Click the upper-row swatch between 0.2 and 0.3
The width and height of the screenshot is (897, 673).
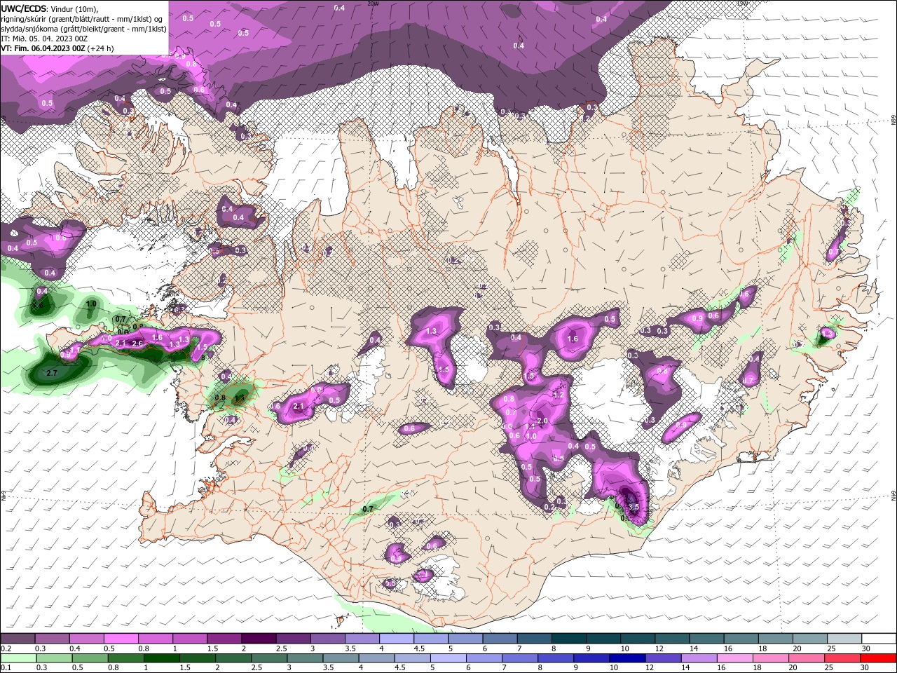[x=17, y=639]
